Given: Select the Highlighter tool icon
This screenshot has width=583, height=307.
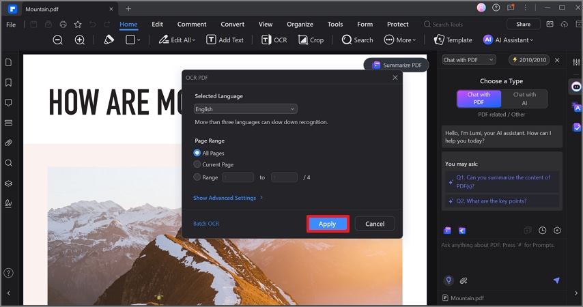Looking at the screenshot, I should click(x=109, y=40).
